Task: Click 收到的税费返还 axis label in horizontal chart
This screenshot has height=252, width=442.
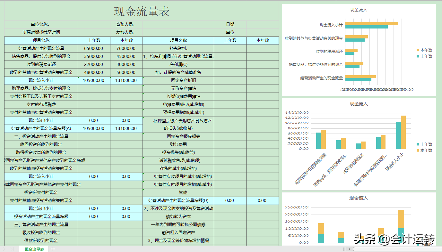Action: [329, 51]
